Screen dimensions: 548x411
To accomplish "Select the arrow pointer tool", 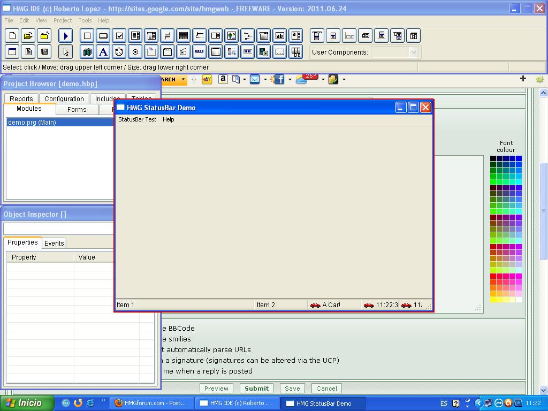I will pyautogui.click(x=66, y=52).
